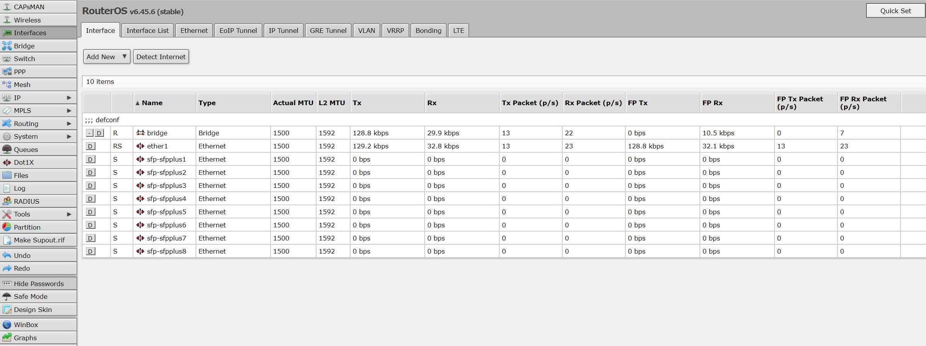Image resolution: width=926 pixels, height=346 pixels.
Task: Click the Wireless antenna icon
Action: coord(7,20)
